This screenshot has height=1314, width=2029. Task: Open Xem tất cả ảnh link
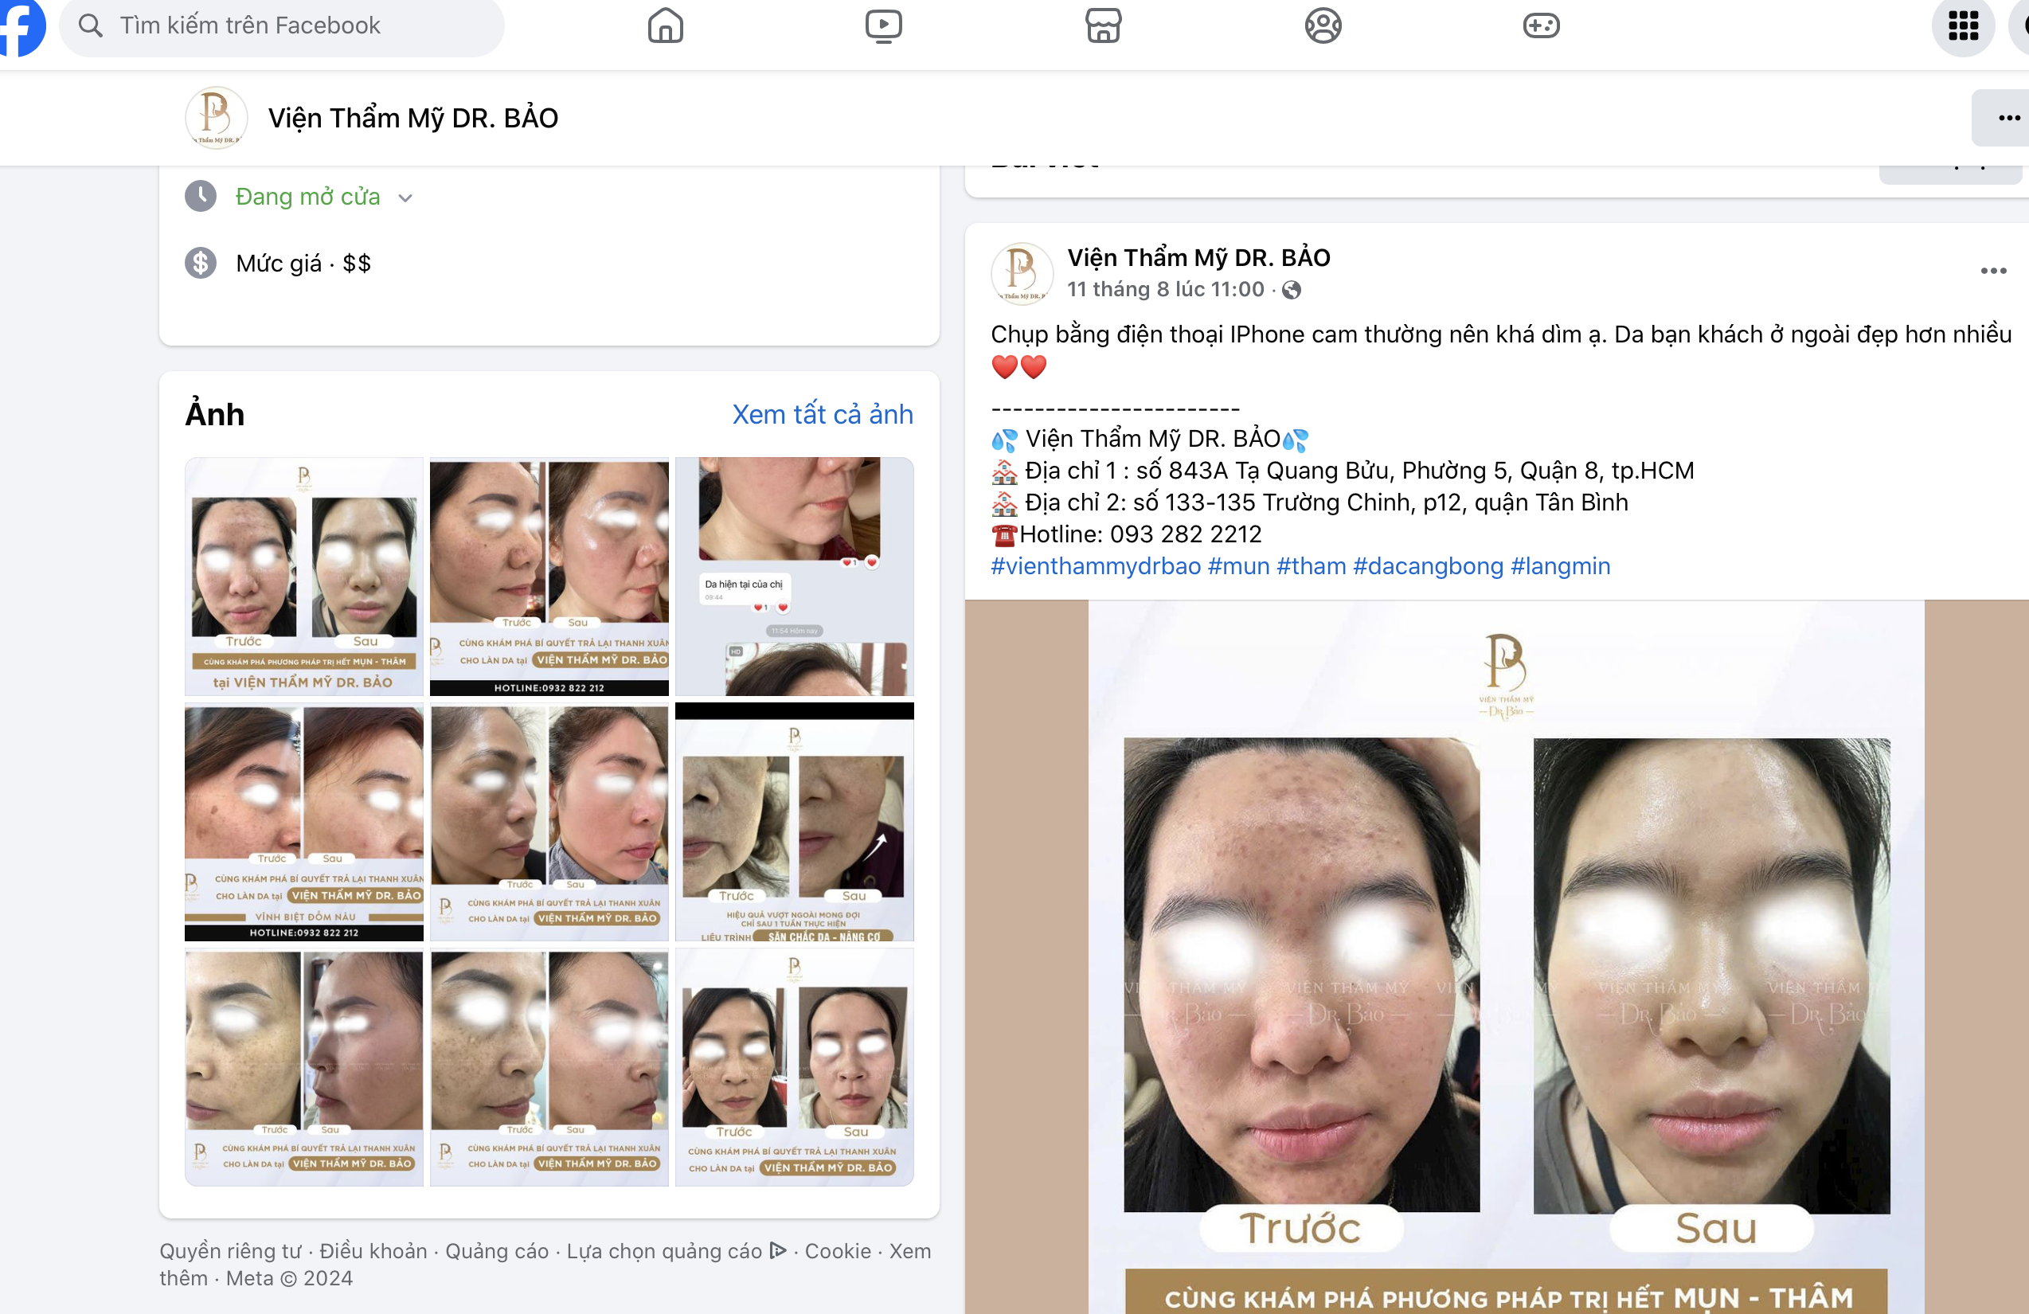(822, 414)
